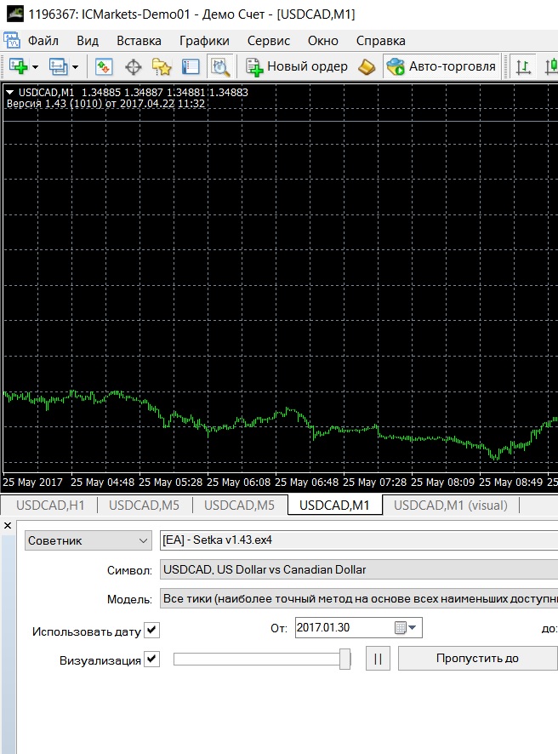
Task: Expand the Profiles dropdown arrow
Action: 76,67
